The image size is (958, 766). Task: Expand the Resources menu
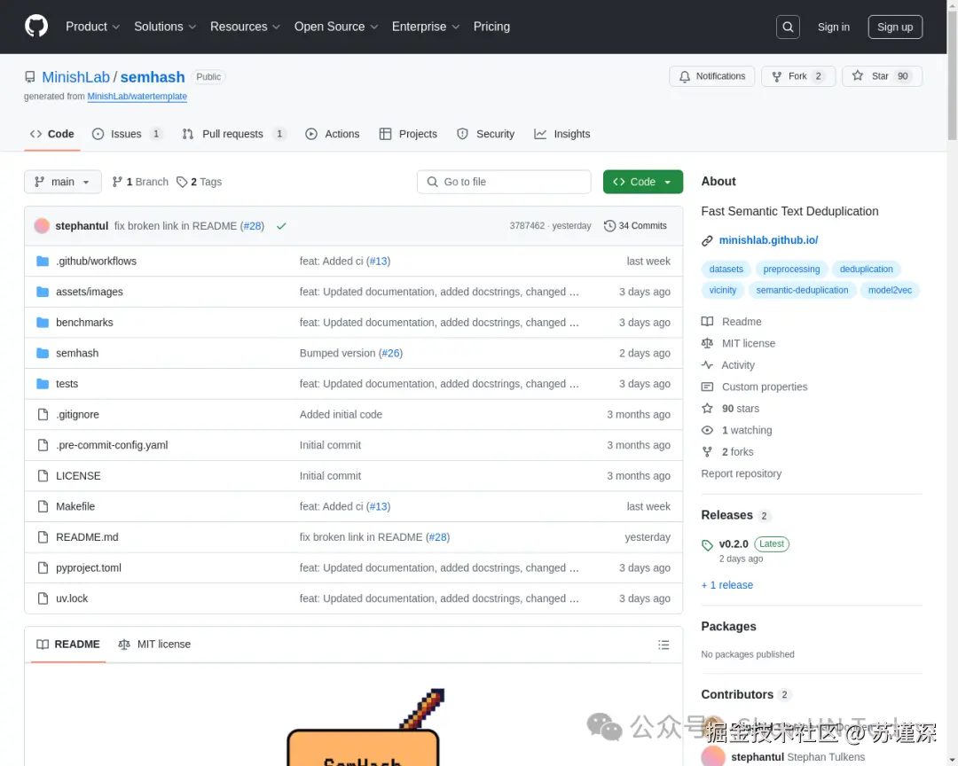click(245, 27)
